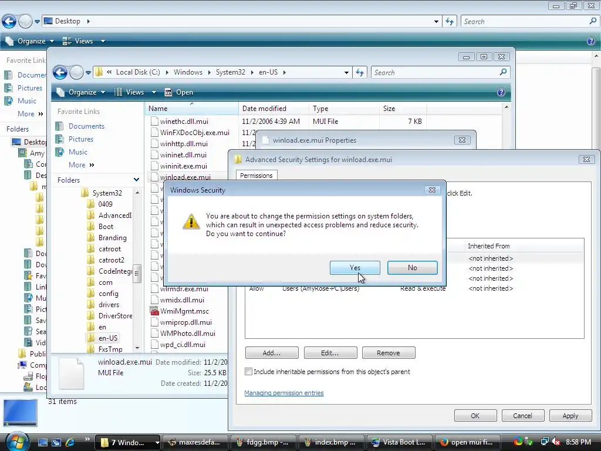This screenshot has height=451, width=601.
Task: Click the Add... button
Action: point(272,353)
